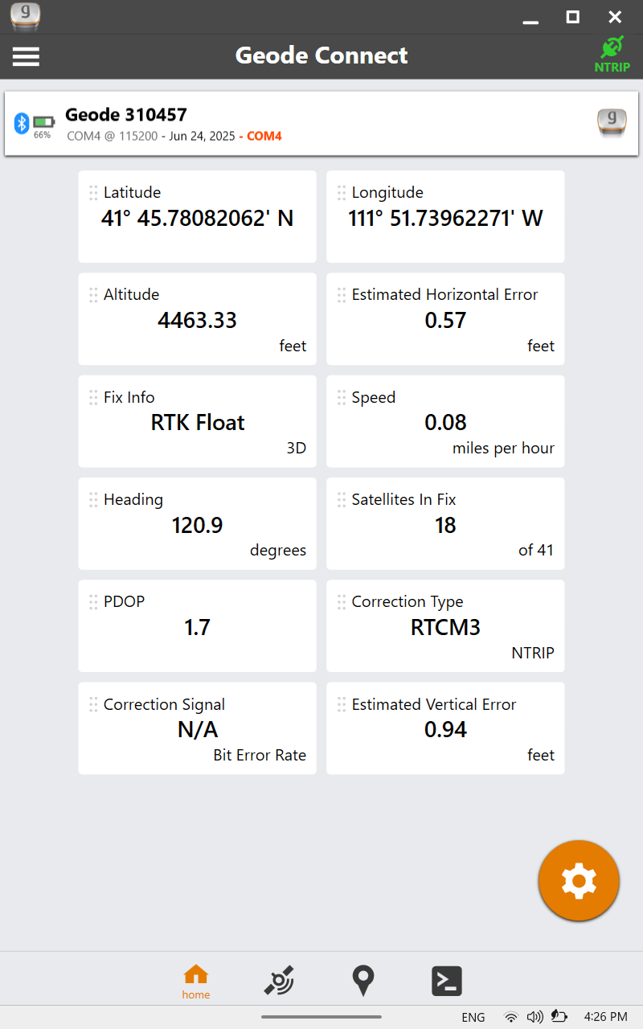Image resolution: width=643 pixels, height=1029 pixels.
Task: Open the satellite view tab
Action: point(279,981)
